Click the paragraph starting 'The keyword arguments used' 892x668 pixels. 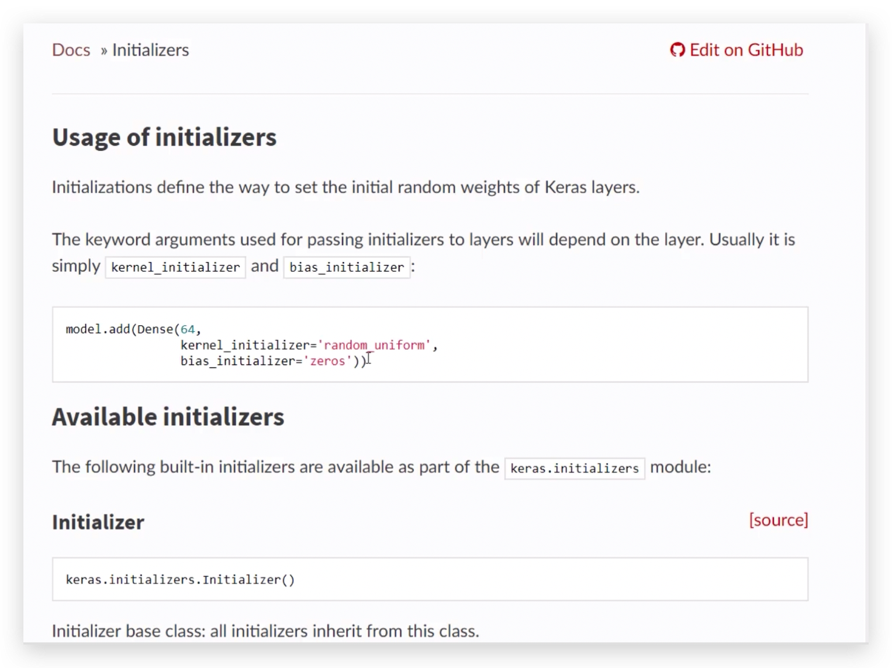(x=424, y=253)
